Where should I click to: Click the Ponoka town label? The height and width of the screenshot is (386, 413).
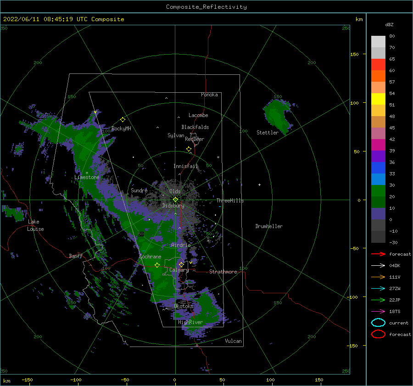pos(209,95)
